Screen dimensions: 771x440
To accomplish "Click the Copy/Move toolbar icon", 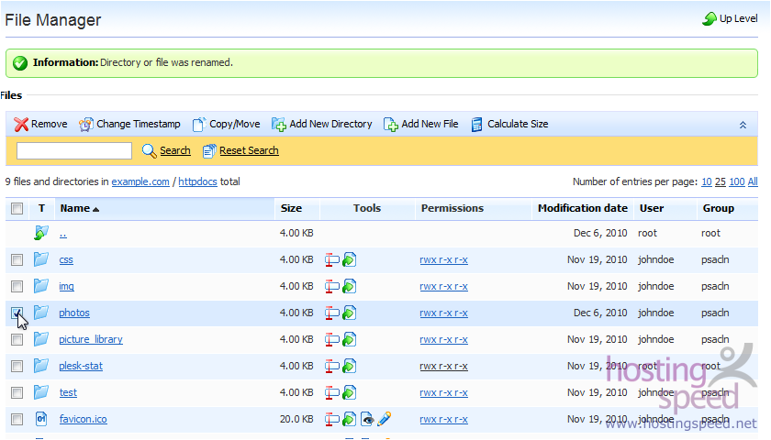I will point(198,125).
